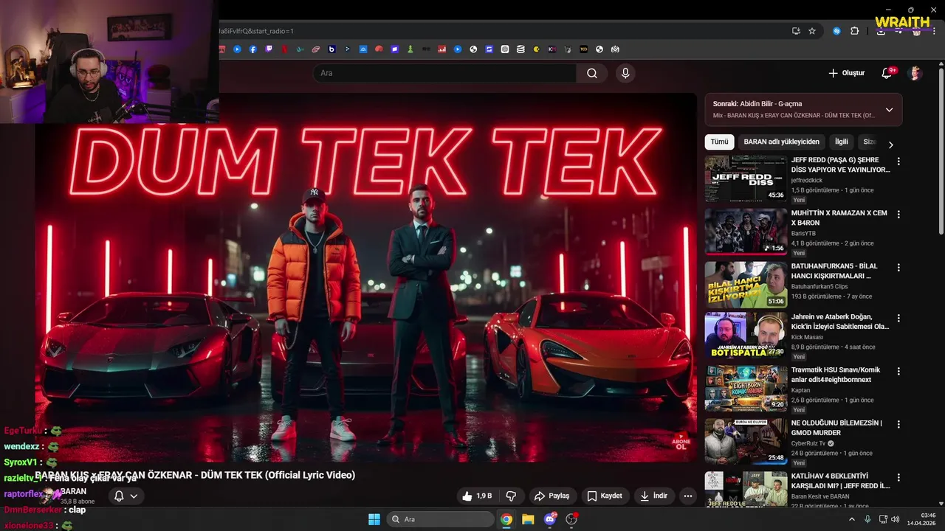Click the DÜM TEK TEK video player
Image resolution: width=945 pixels, height=531 pixels.
click(366, 277)
